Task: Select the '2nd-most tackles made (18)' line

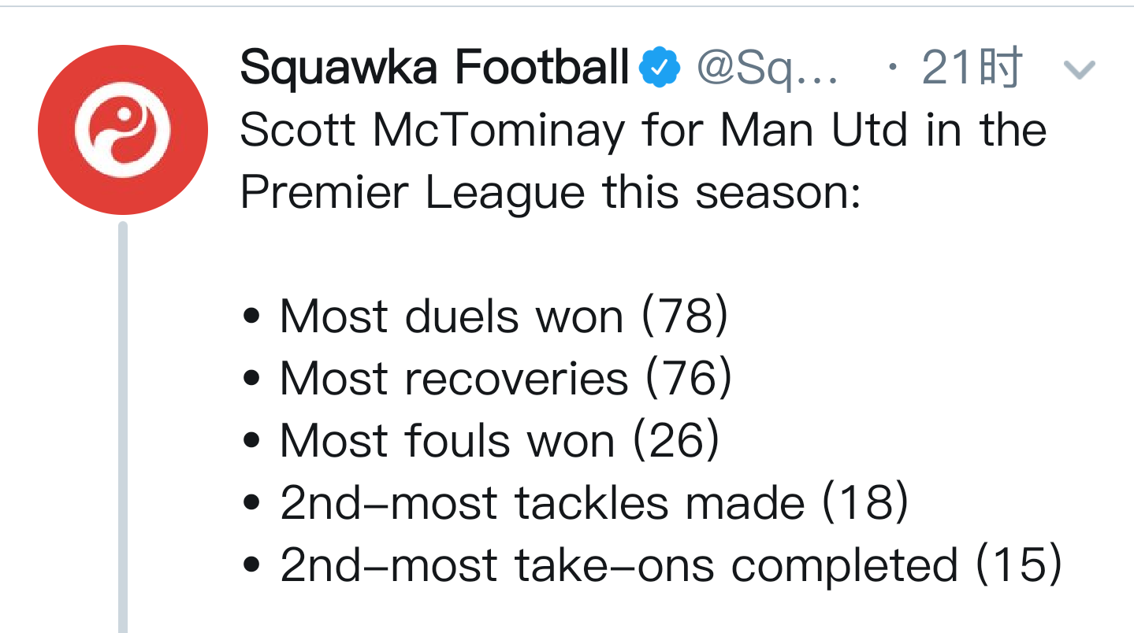Action: click(x=577, y=503)
